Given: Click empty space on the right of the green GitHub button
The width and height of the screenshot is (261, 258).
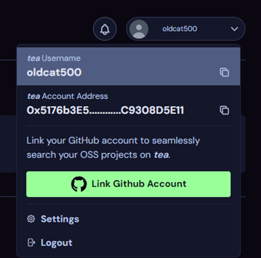Looking at the screenshot, I should coord(212,184).
